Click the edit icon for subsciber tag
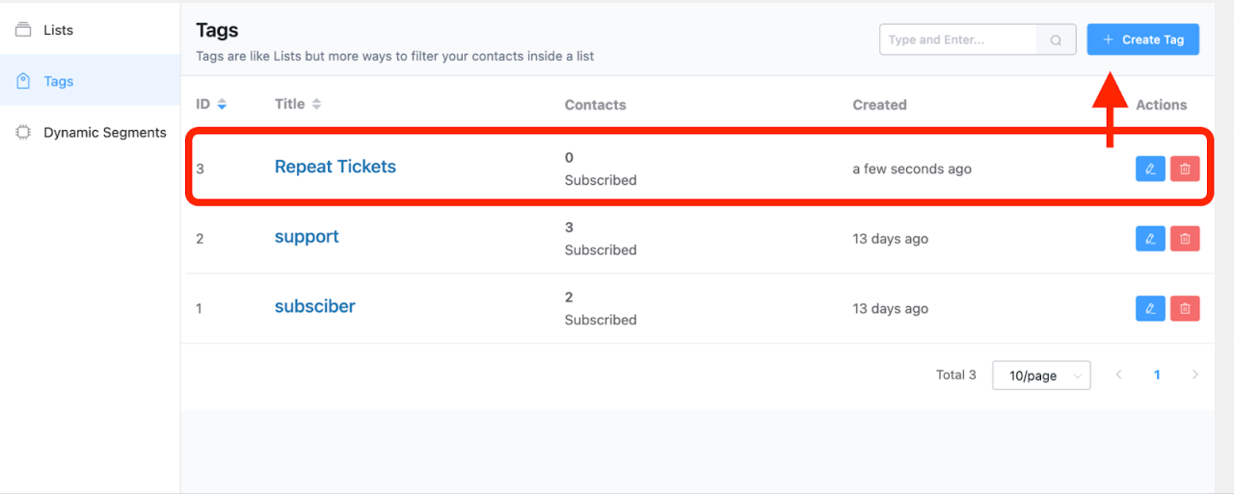Screen dimensions: 1234x494 [1150, 308]
